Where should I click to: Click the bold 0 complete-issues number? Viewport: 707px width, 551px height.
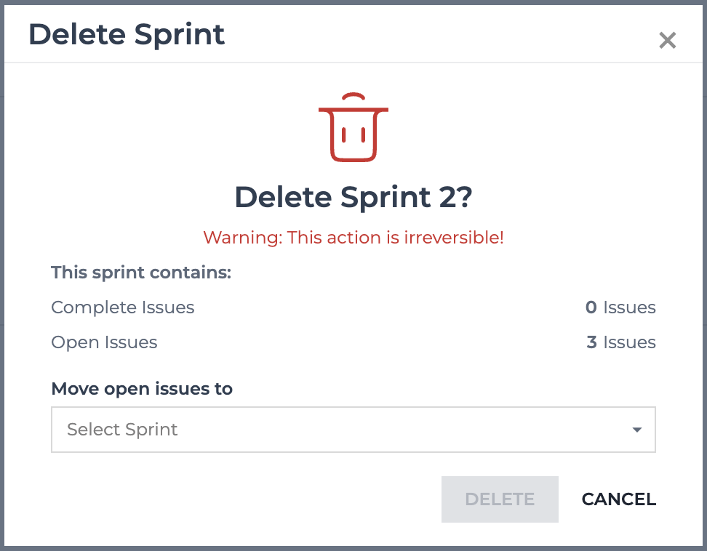click(591, 307)
